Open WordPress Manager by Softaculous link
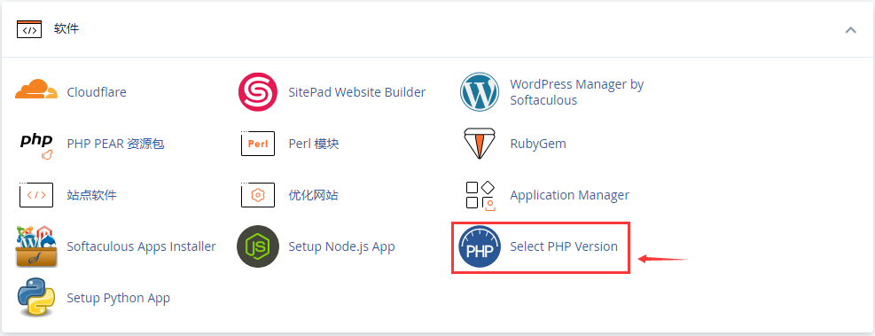This screenshot has width=875, height=336. click(x=577, y=92)
